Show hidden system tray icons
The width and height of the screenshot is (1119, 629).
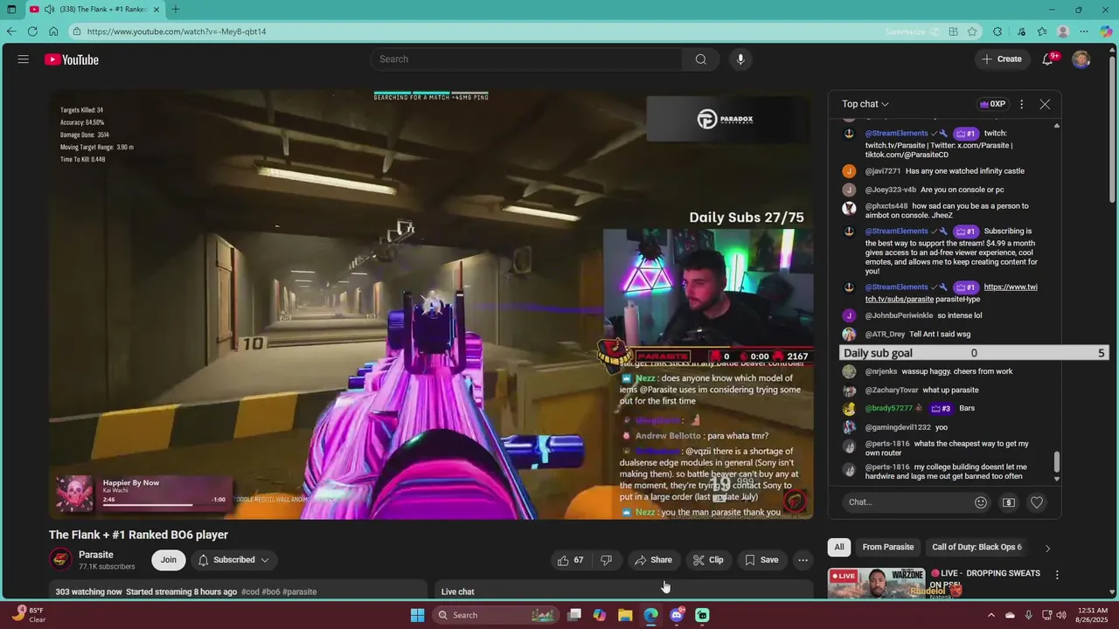(990, 615)
